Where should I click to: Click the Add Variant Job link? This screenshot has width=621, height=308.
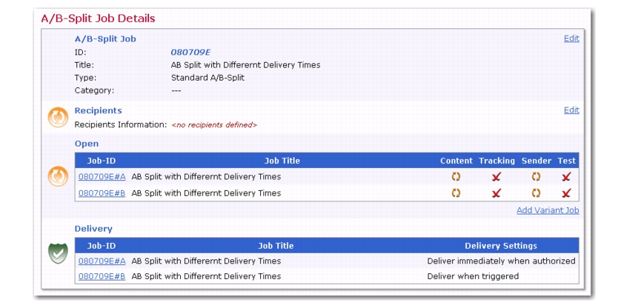548,210
